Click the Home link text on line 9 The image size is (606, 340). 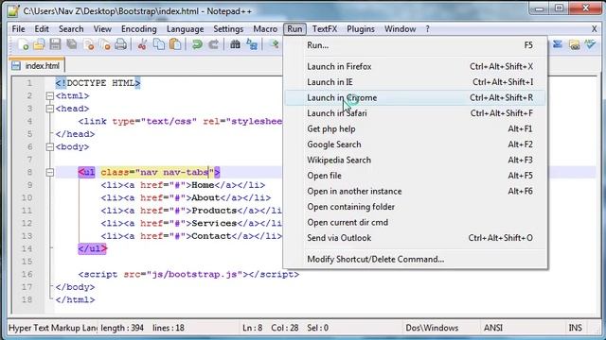pyautogui.click(x=203, y=185)
